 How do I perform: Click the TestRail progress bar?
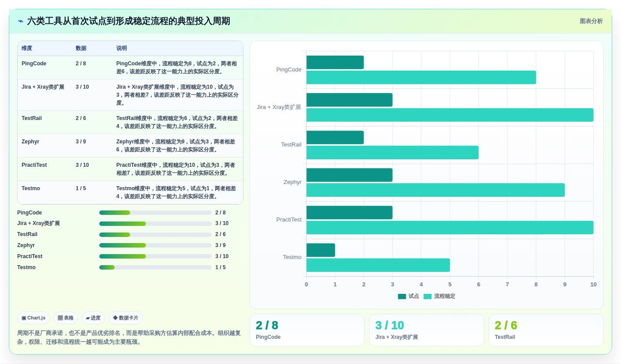pos(155,234)
